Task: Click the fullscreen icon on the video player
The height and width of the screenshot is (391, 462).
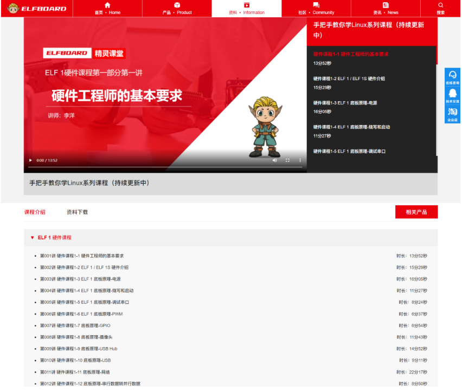Action: click(x=287, y=160)
